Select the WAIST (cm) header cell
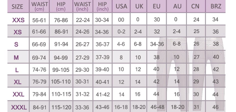This screenshot has height=112, width=236. [39, 6]
